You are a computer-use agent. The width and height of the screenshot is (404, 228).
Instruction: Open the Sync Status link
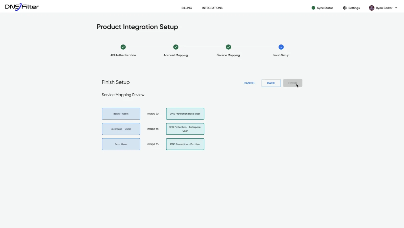pos(325,8)
